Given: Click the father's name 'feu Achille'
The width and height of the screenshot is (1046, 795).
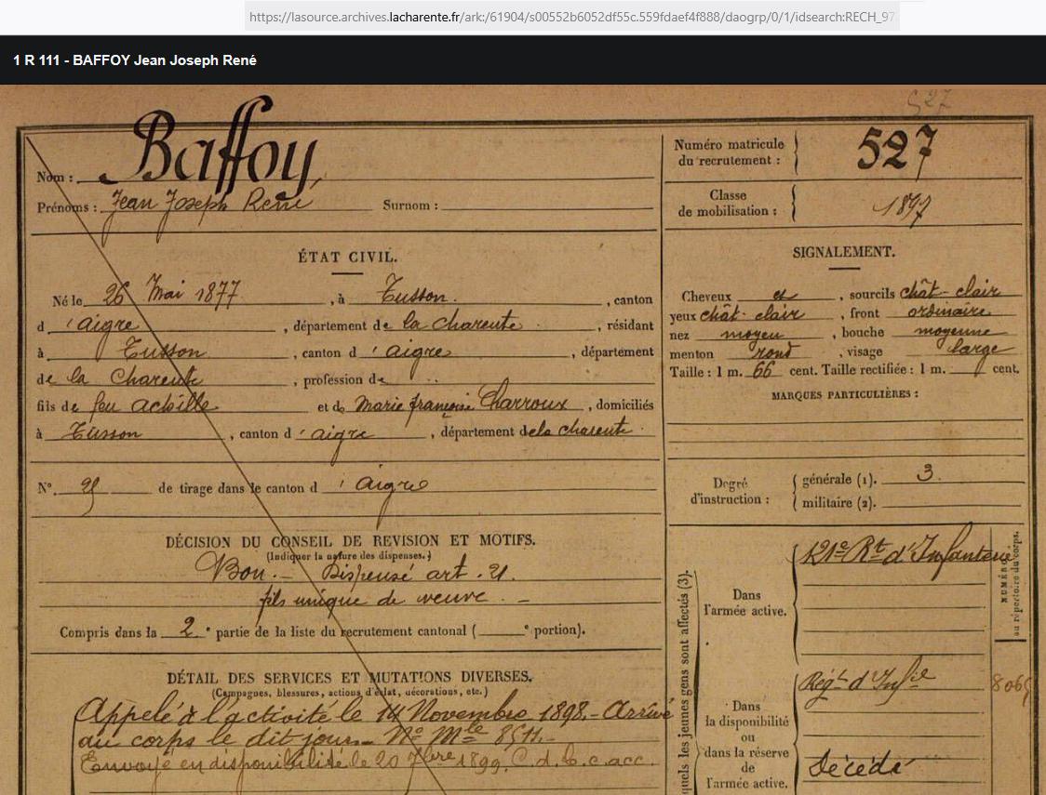Looking at the screenshot, I should 152,402.
